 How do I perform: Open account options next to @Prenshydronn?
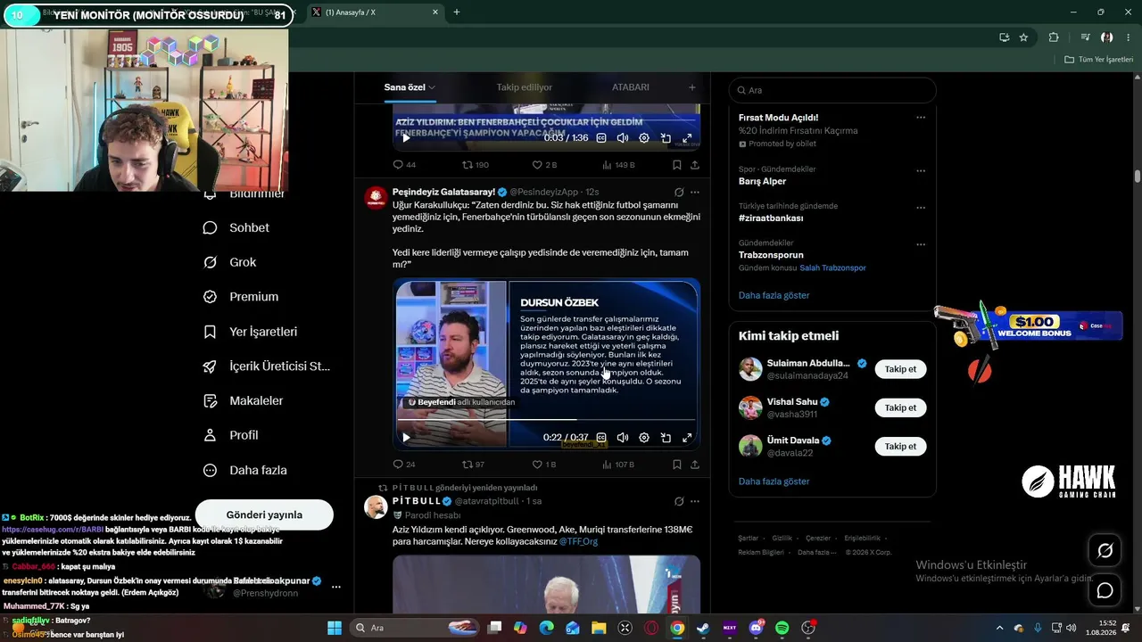336,587
